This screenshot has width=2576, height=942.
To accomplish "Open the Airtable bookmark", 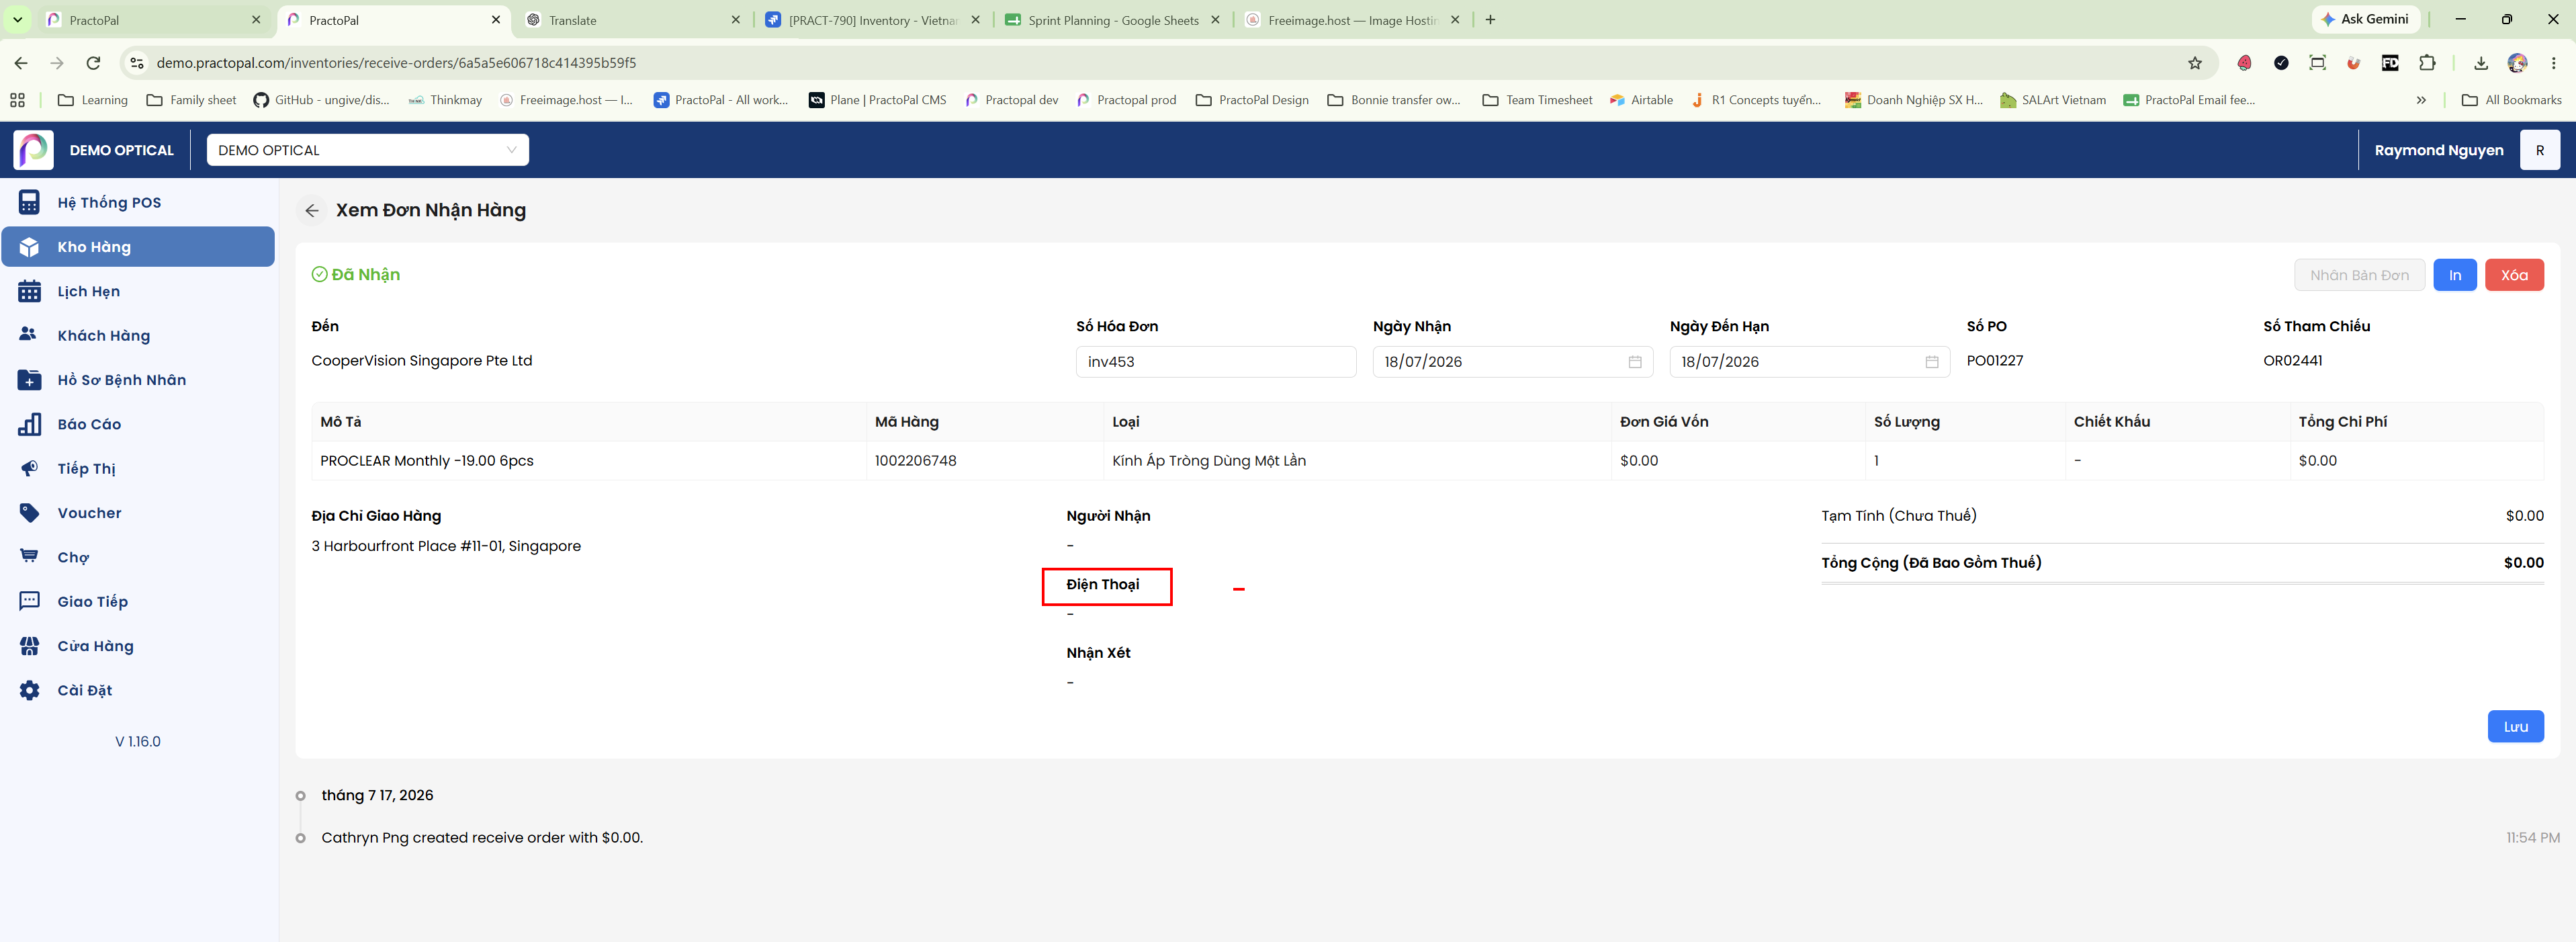I will pyautogui.click(x=1641, y=100).
